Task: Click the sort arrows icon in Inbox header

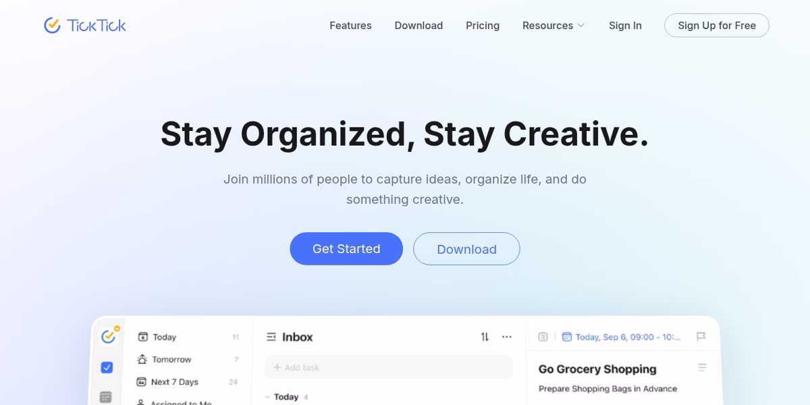Action: [485, 337]
